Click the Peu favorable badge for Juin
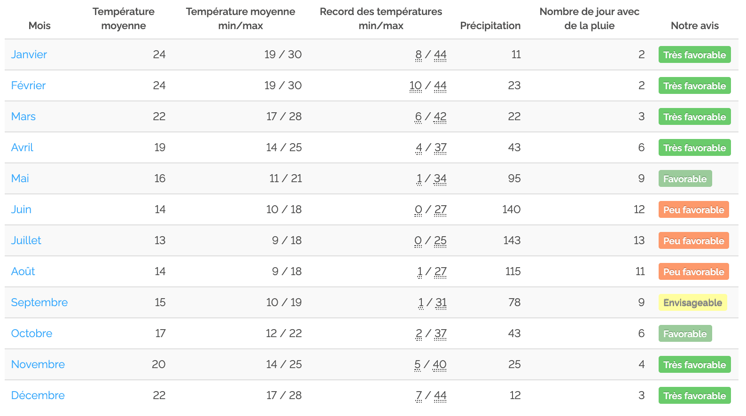This screenshot has height=416, width=746. tap(693, 209)
